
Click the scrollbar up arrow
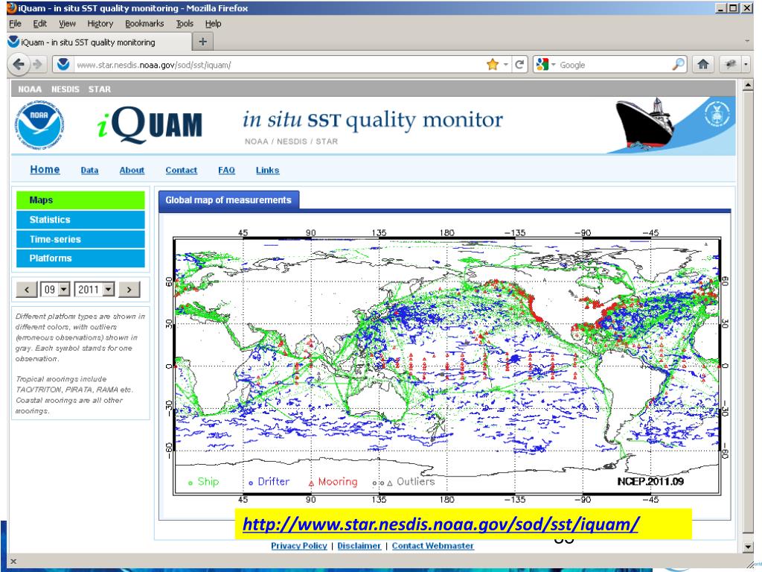[x=748, y=86]
